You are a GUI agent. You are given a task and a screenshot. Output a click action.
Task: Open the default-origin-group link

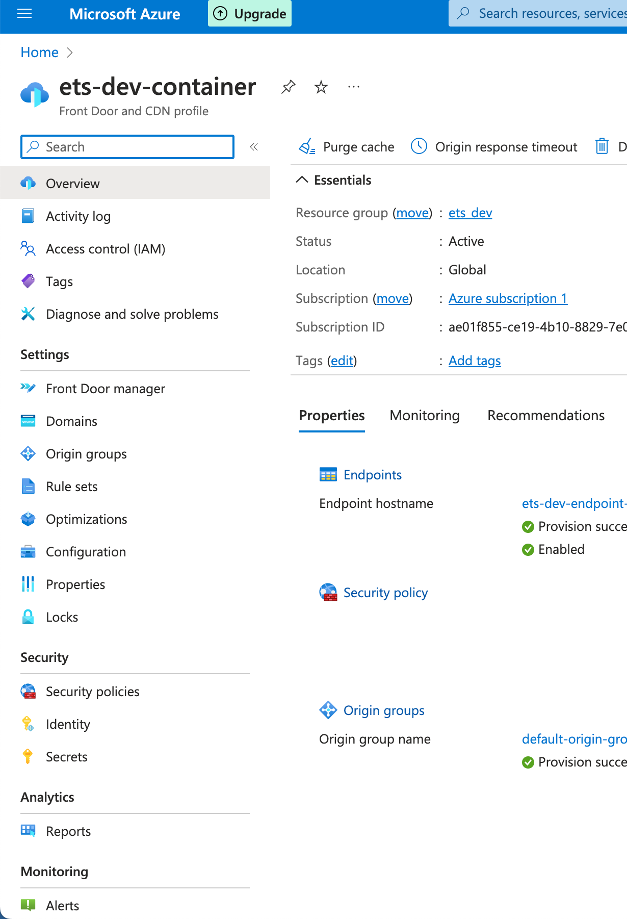pos(574,739)
